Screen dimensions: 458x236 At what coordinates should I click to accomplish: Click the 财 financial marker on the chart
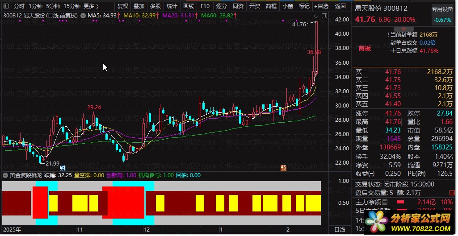coord(63,168)
